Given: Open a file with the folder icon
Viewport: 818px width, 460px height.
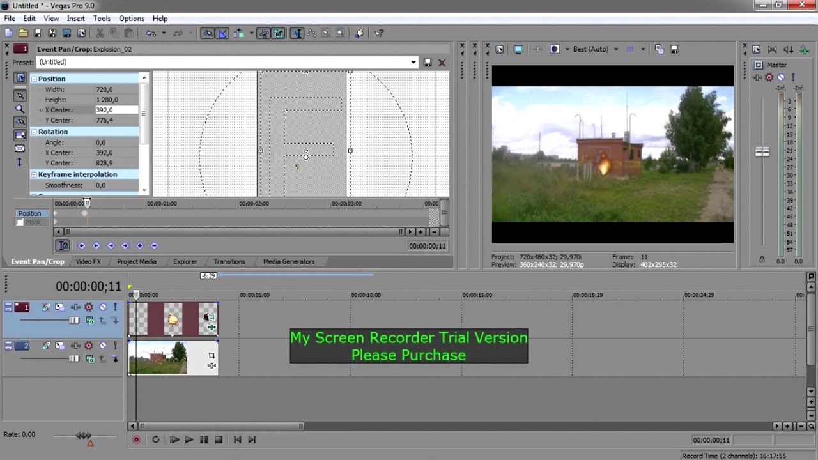Looking at the screenshot, I should (x=23, y=33).
